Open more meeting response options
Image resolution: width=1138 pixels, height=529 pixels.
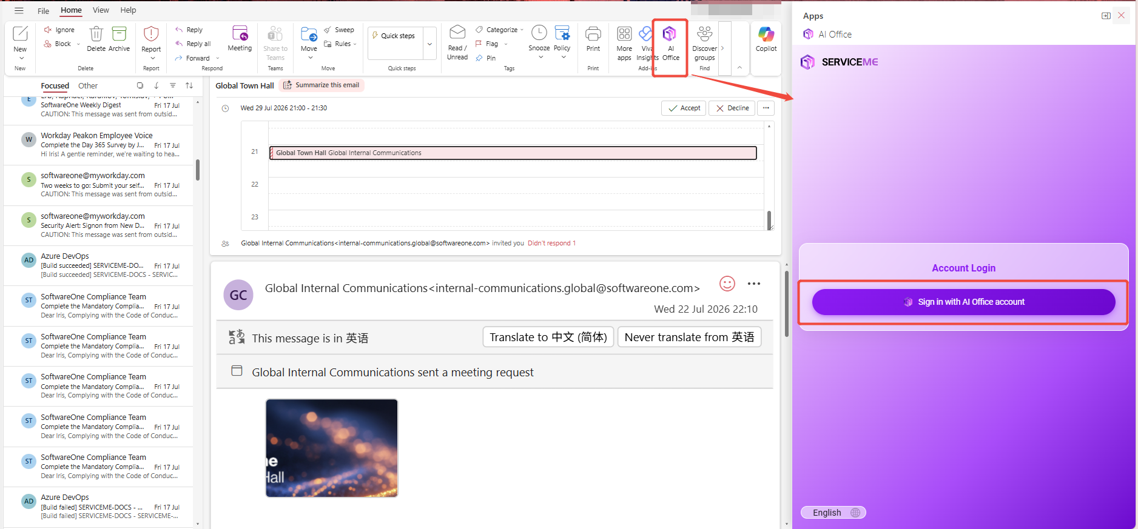[766, 108]
